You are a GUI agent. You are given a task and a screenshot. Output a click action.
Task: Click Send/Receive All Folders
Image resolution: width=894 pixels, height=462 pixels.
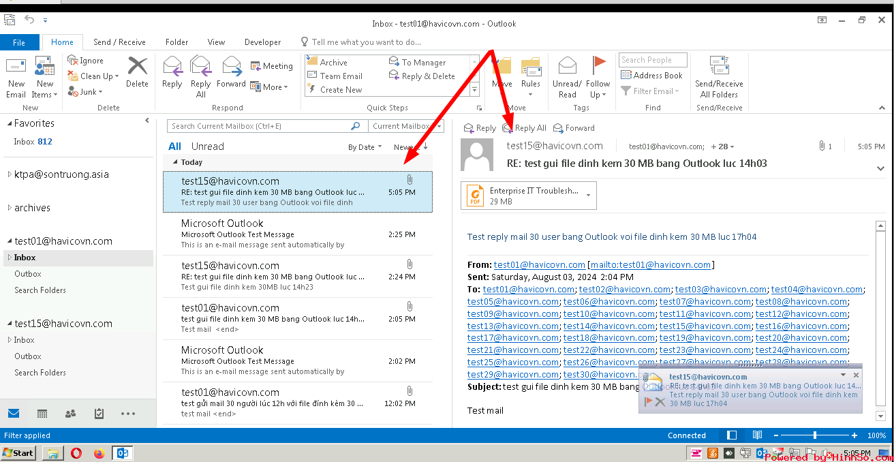[719, 77]
